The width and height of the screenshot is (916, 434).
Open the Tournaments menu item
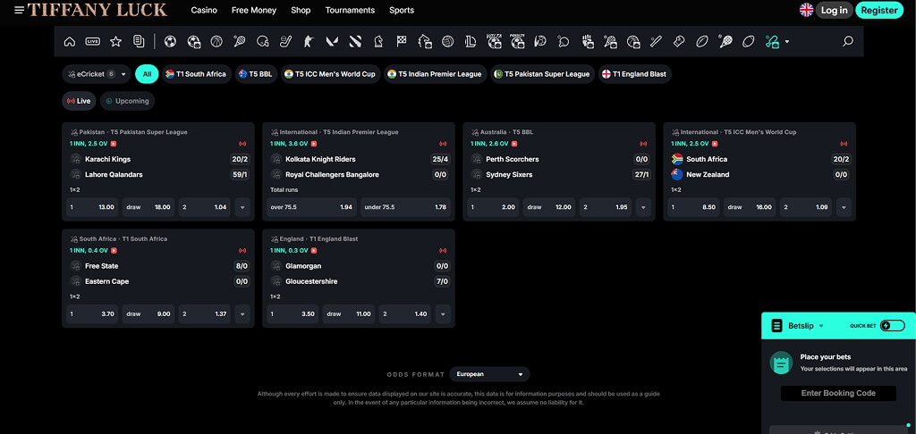350,10
